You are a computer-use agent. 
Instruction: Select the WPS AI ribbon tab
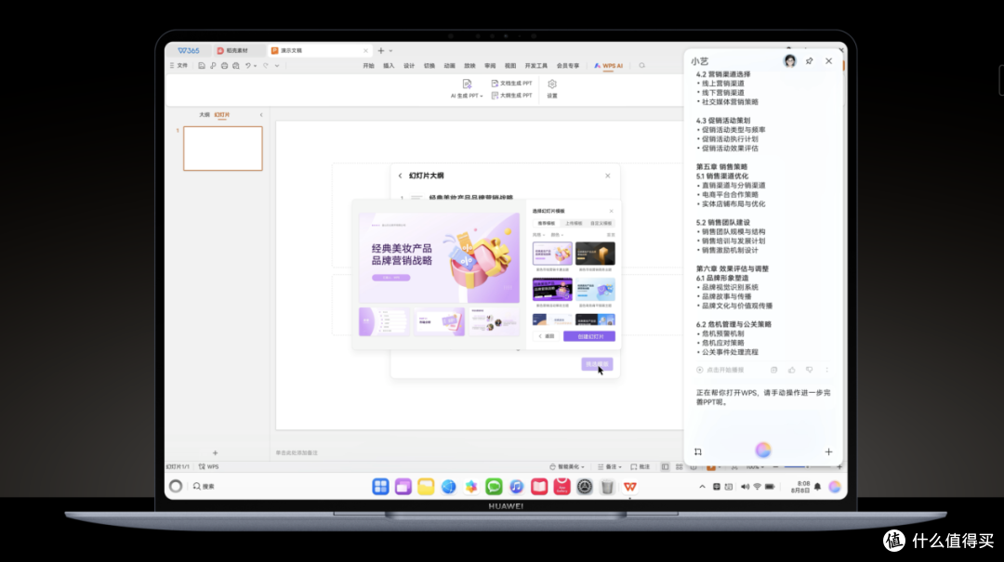coord(608,66)
